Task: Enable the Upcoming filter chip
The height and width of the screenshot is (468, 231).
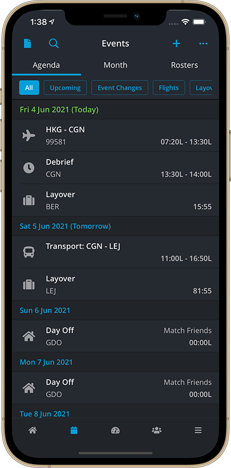Action: tap(65, 88)
